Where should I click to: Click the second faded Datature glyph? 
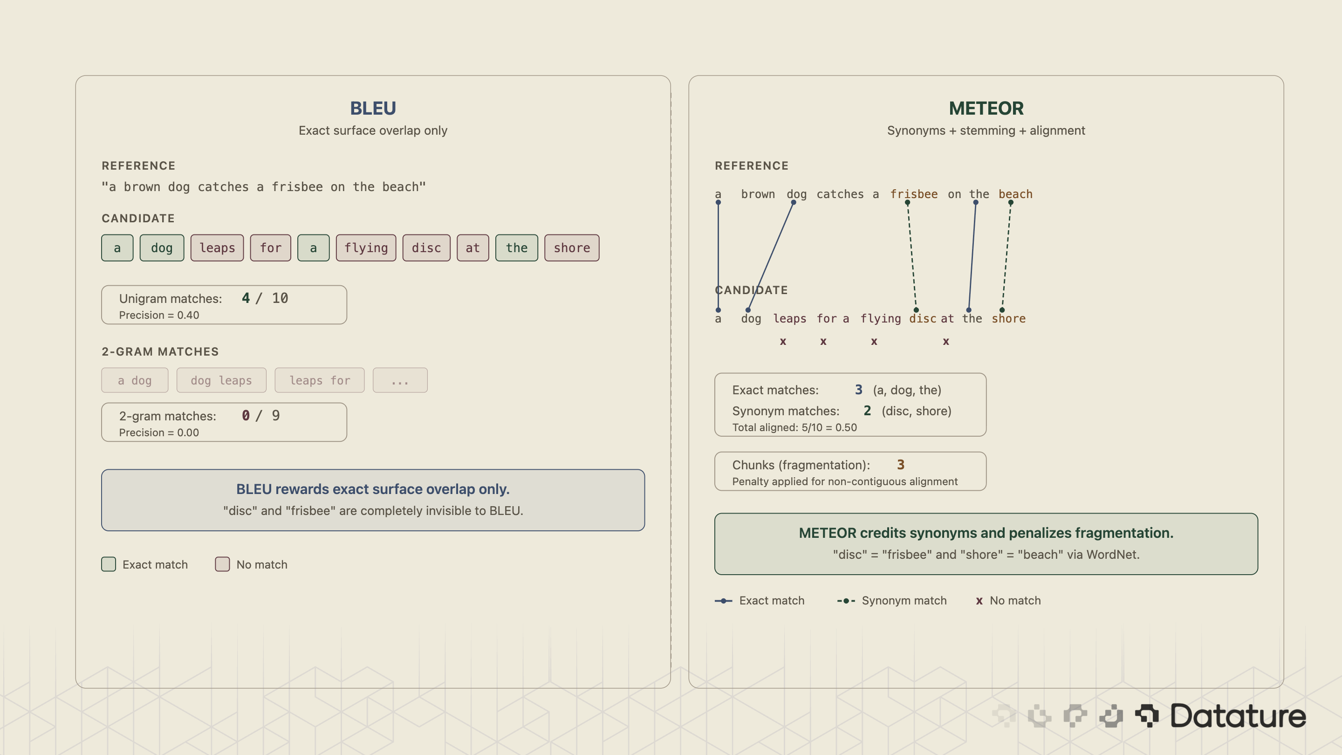1039,716
